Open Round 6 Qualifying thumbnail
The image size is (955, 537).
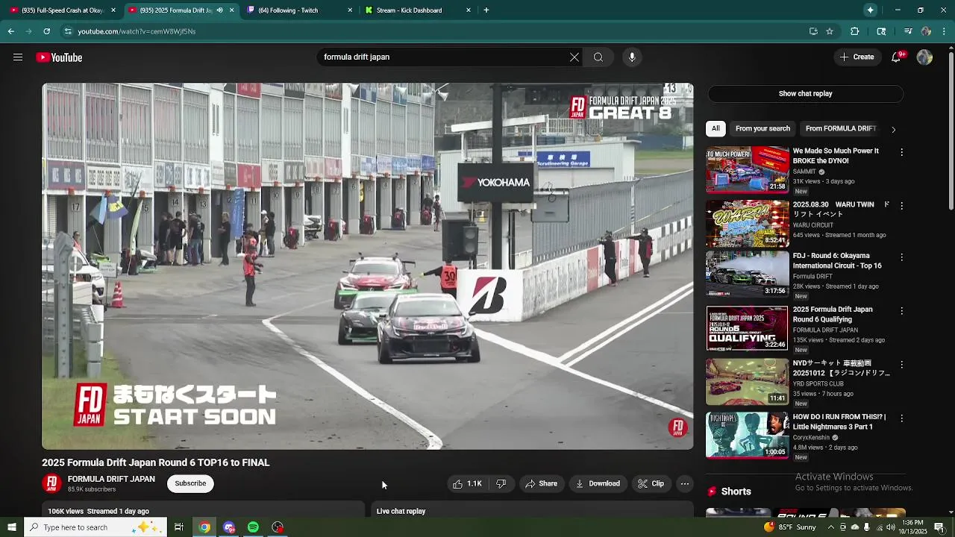click(x=747, y=328)
